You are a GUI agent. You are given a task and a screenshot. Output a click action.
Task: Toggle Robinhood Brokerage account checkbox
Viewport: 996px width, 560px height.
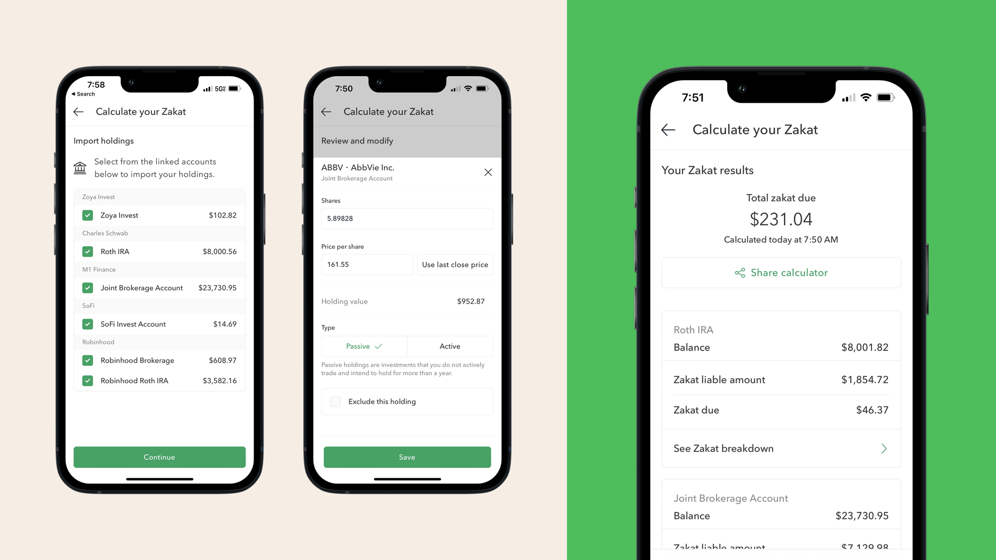point(88,360)
